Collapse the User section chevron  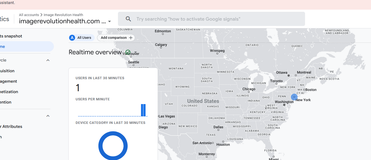[x=48, y=116]
